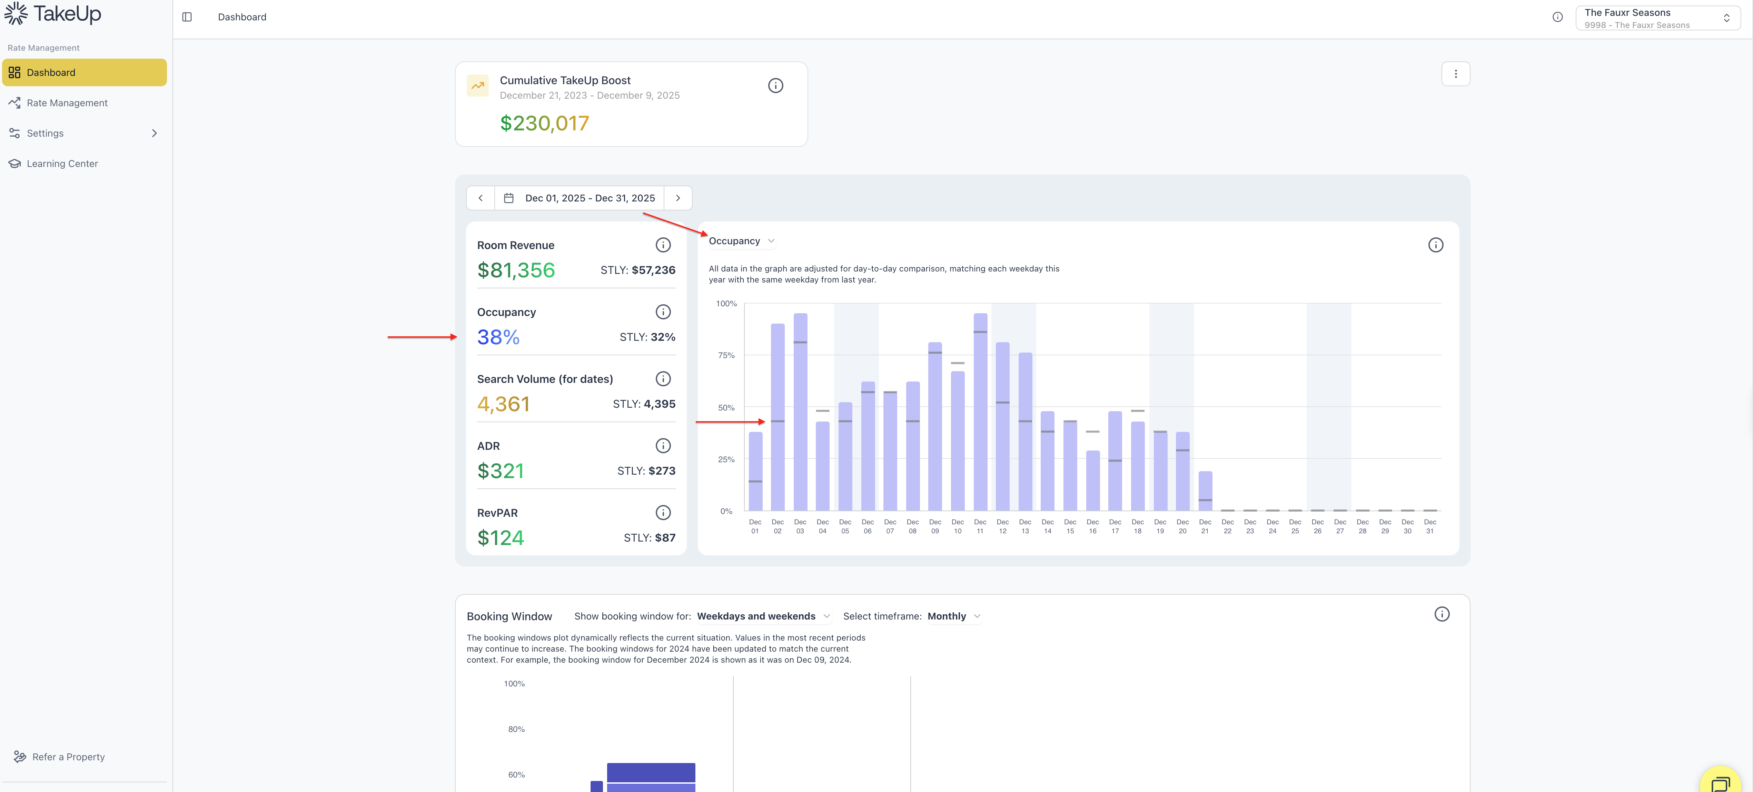Click Refer a Property link
1753x792 pixels.
68,756
